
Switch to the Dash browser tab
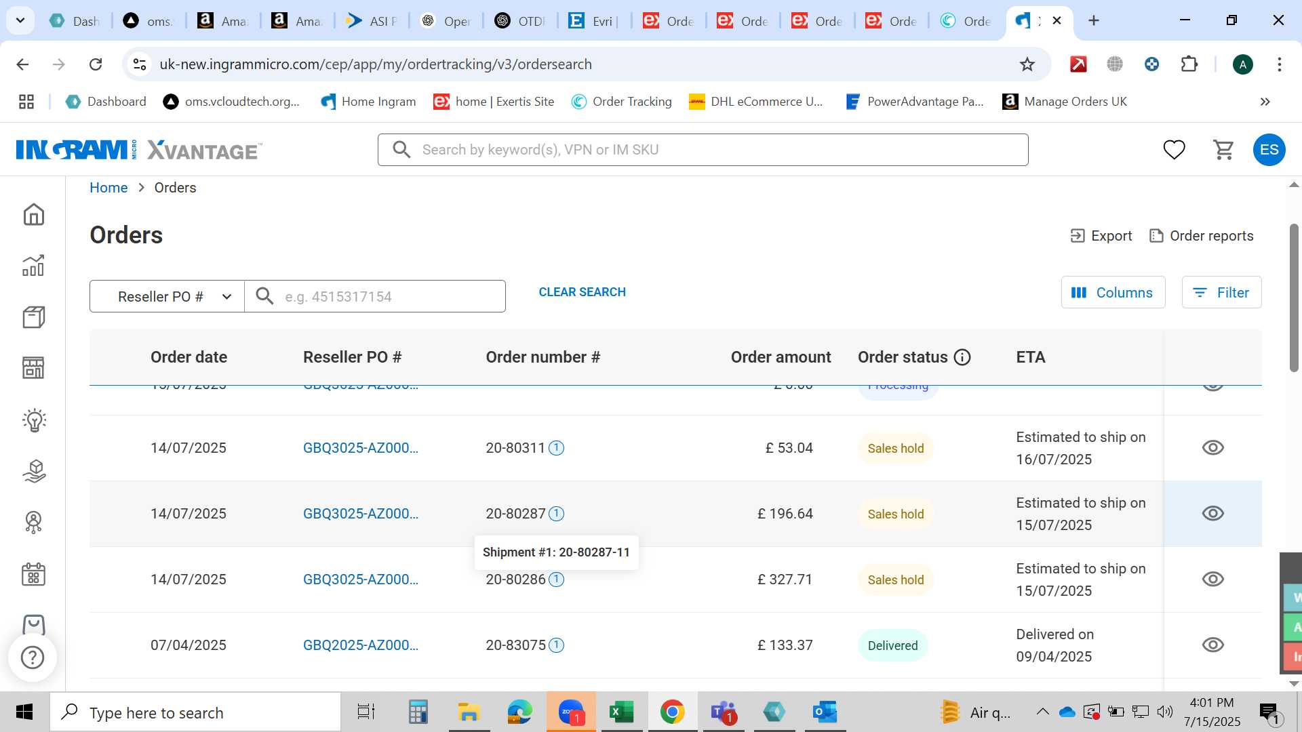pyautogui.click(x=75, y=21)
